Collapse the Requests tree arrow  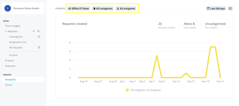[6, 31]
